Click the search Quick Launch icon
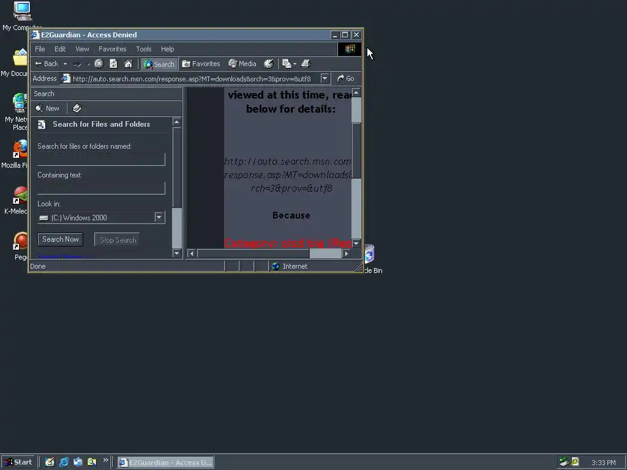 [92, 462]
